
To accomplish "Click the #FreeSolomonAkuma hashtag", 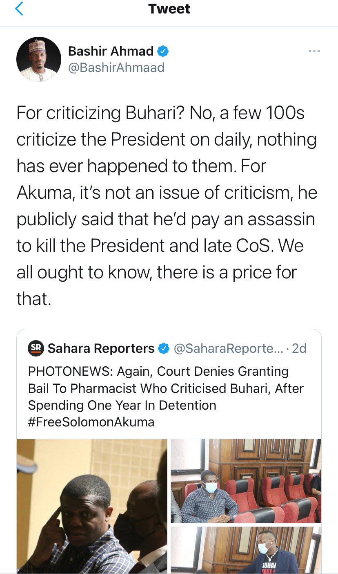I will pyautogui.click(x=91, y=422).
